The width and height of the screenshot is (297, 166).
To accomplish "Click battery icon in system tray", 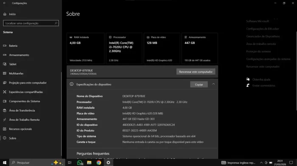I will coord(271,163).
